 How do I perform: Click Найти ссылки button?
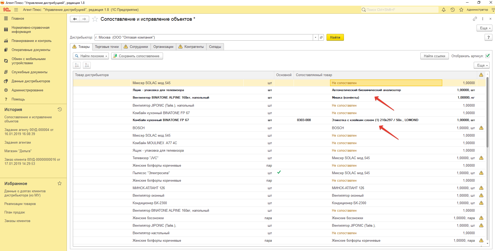pyautogui.click(x=434, y=56)
